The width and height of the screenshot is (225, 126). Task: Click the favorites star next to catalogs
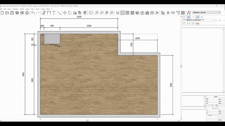(x=216, y=20)
